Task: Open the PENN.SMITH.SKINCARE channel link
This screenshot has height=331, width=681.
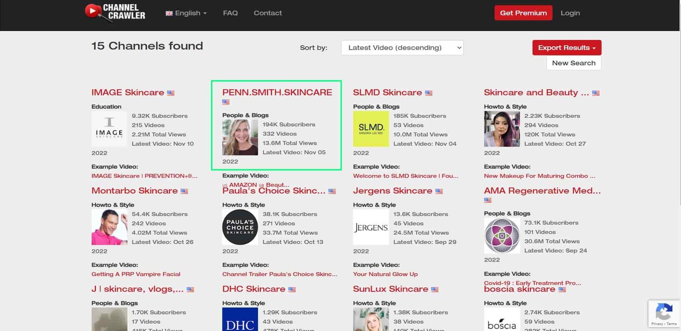Action: coord(277,93)
